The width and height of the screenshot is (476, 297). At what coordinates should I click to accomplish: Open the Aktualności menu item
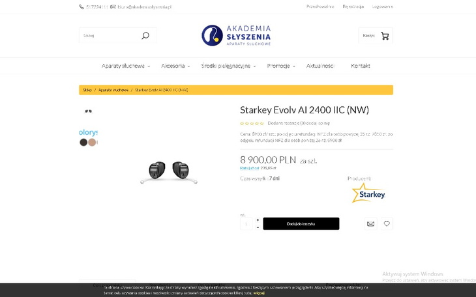click(321, 66)
